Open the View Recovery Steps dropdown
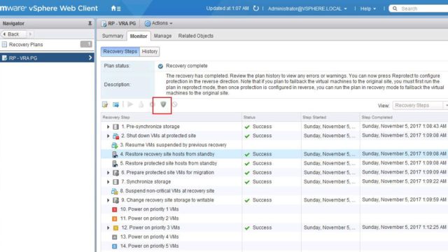This screenshot has width=448, height=252. (x=420, y=106)
